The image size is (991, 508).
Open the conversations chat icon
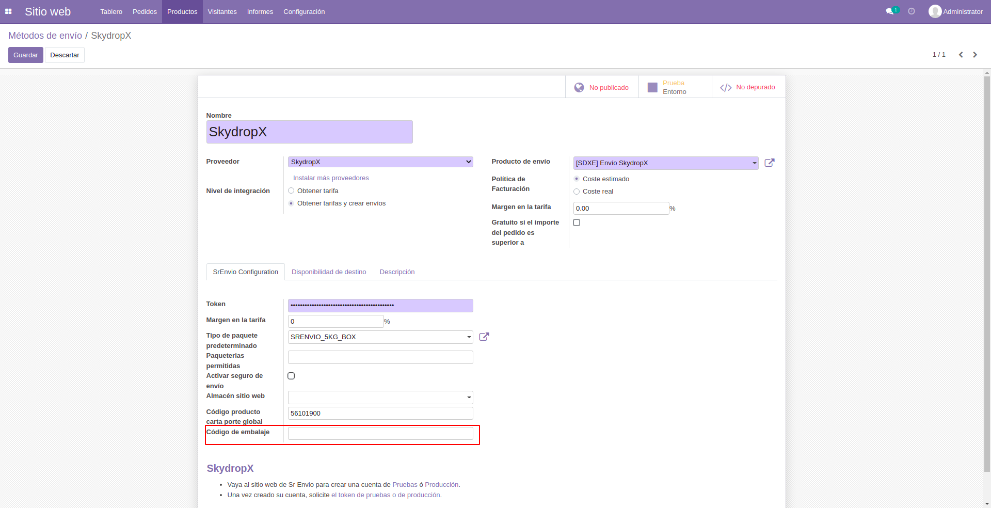point(889,11)
